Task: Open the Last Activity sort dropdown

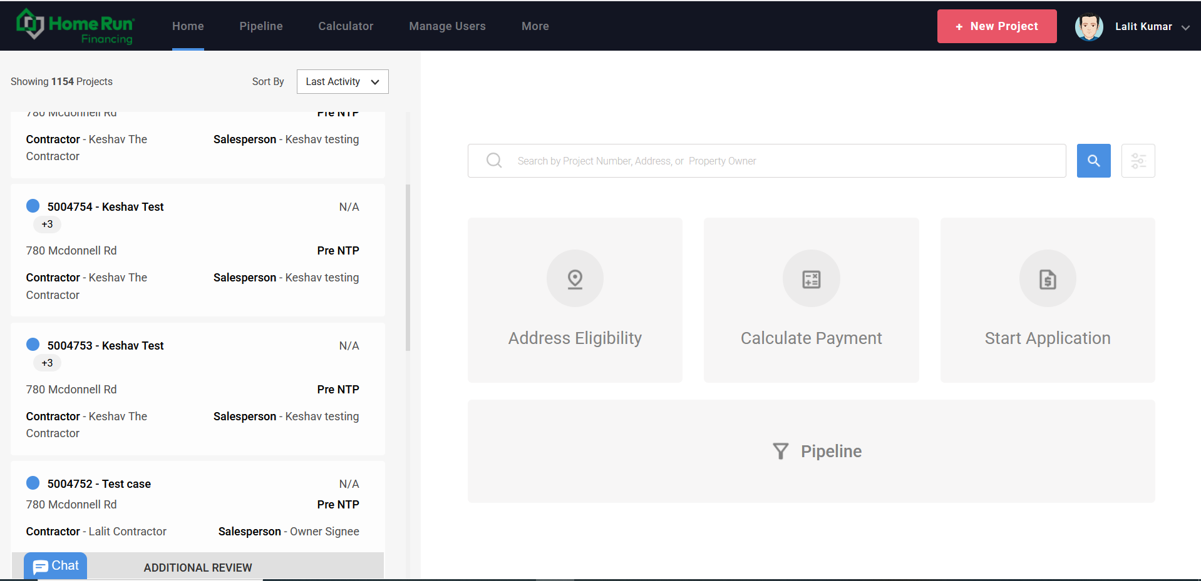Action: tap(342, 81)
